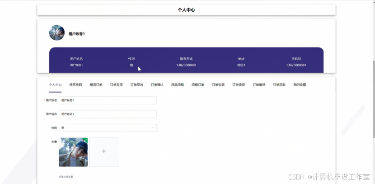Click the green checkmark on avatar thumbnail

point(86,140)
